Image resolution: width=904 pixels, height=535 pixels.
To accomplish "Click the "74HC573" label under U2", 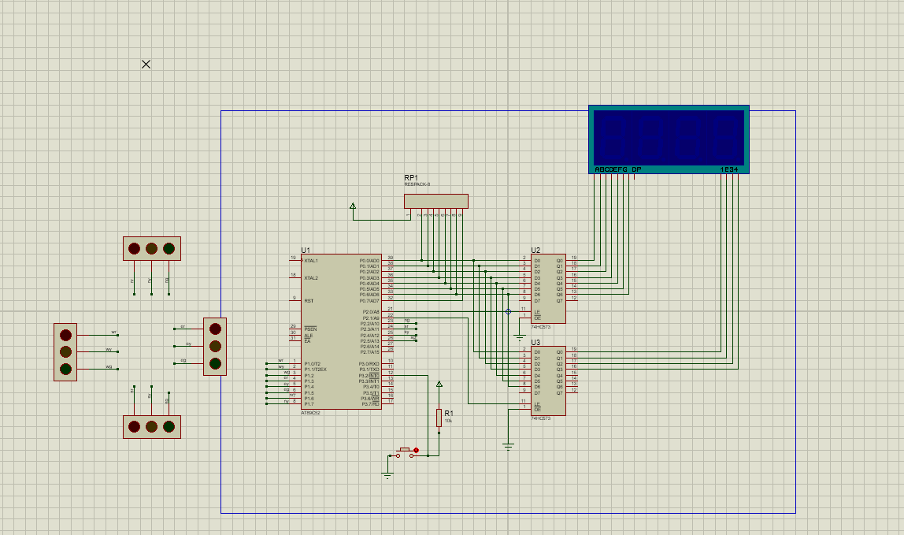I will (x=541, y=327).
